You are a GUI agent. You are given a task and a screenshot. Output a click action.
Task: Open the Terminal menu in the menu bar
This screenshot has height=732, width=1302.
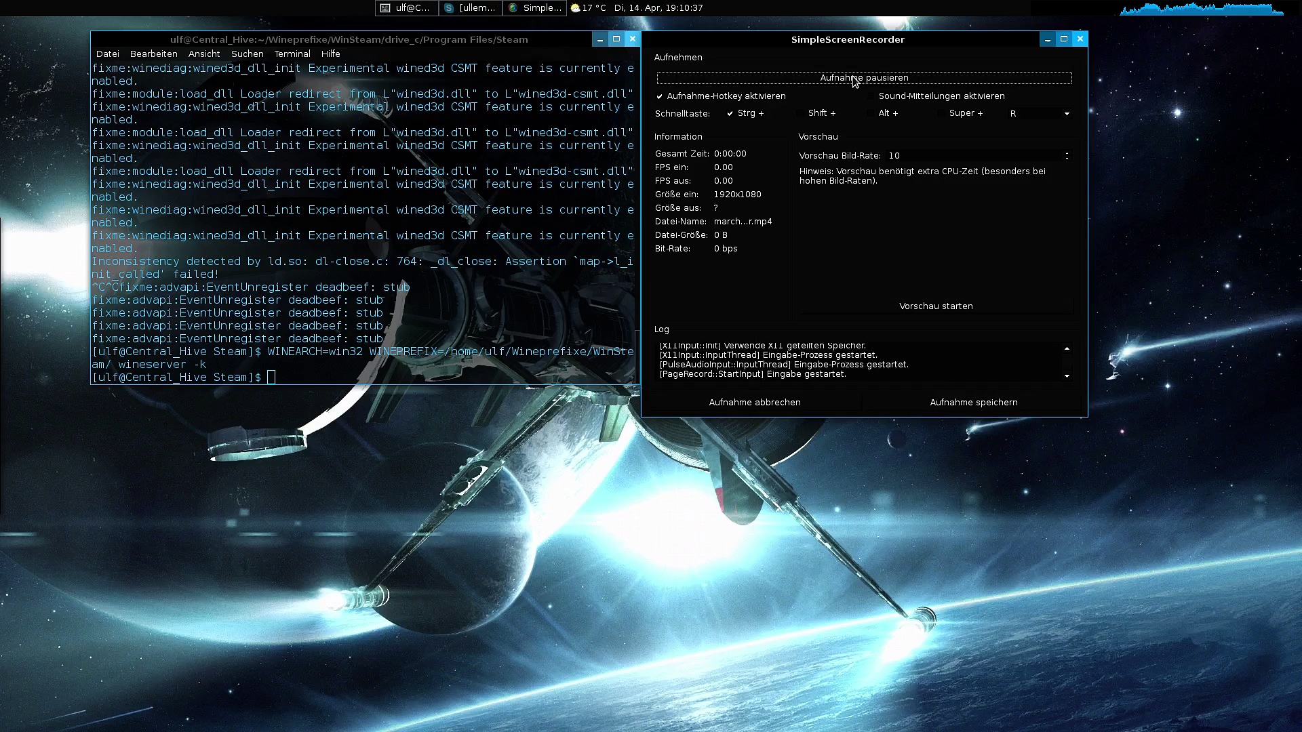(292, 54)
